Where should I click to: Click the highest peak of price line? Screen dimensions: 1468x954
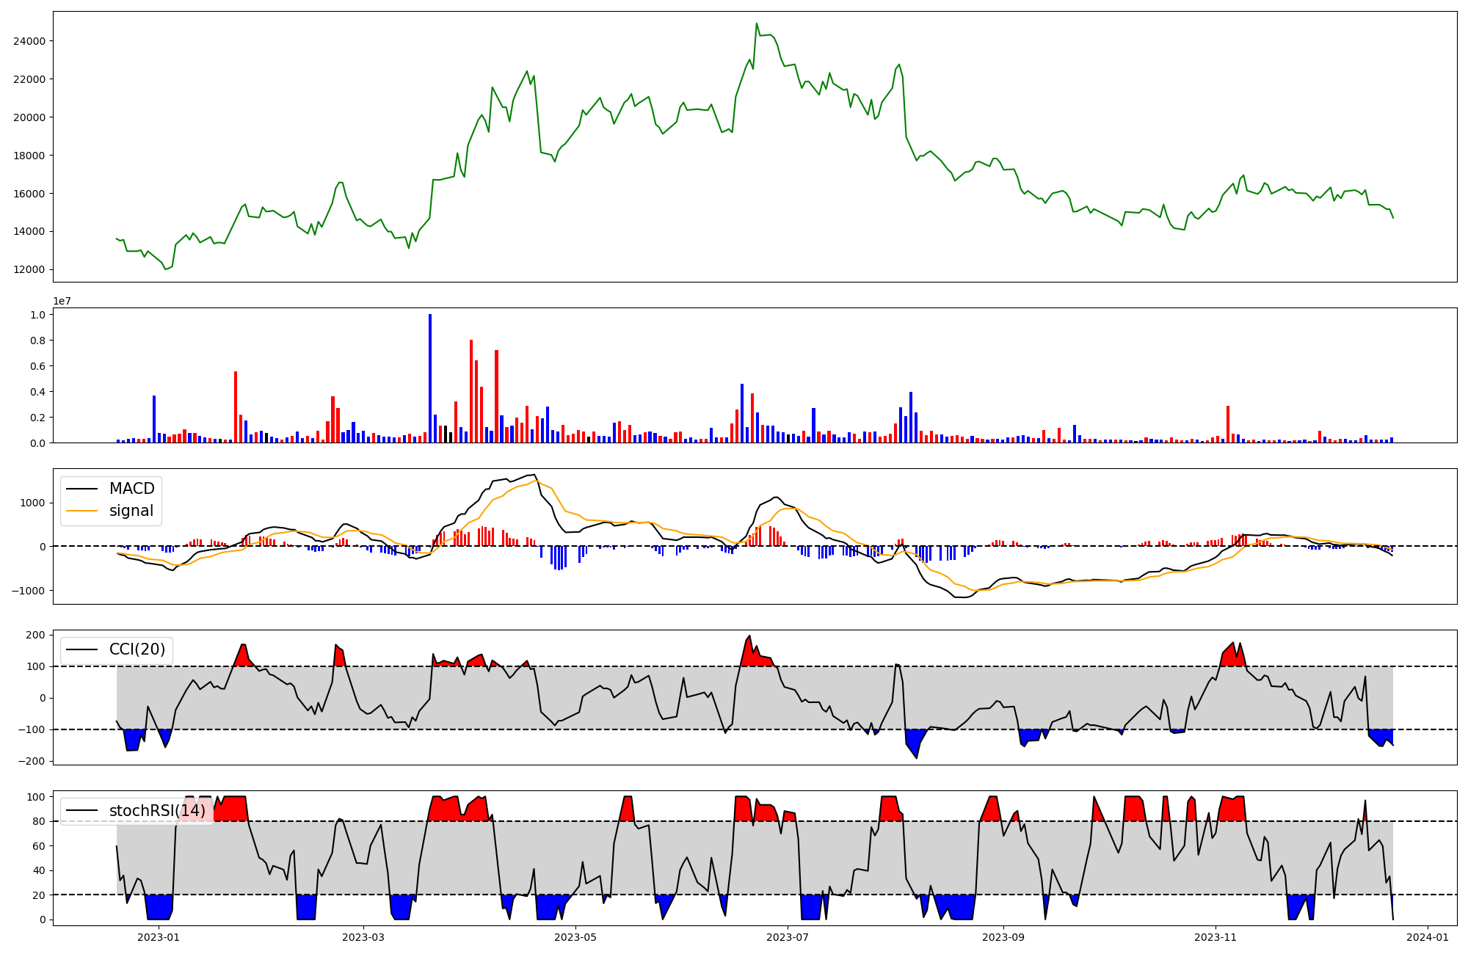tap(757, 24)
